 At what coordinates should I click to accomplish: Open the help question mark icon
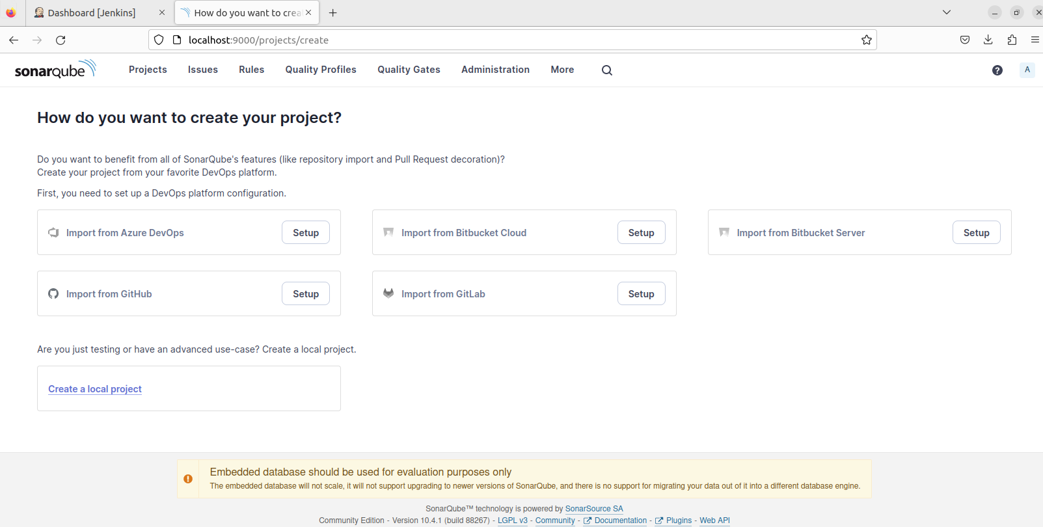(x=997, y=70)
